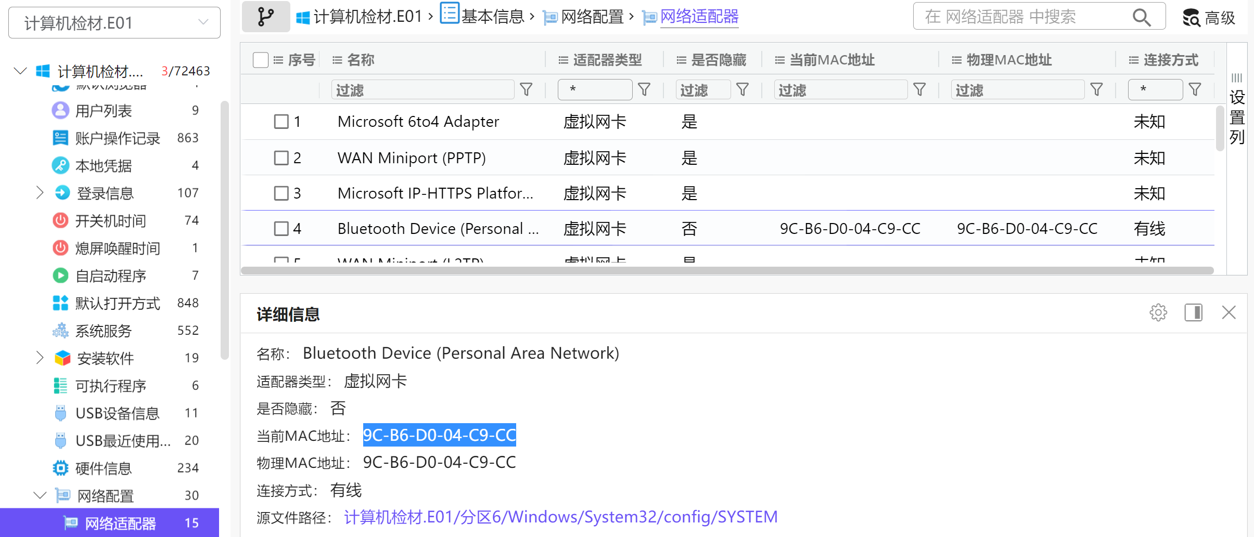
Task: Select 硬件信息 in the sidebar tree
Action: (104, 468)
